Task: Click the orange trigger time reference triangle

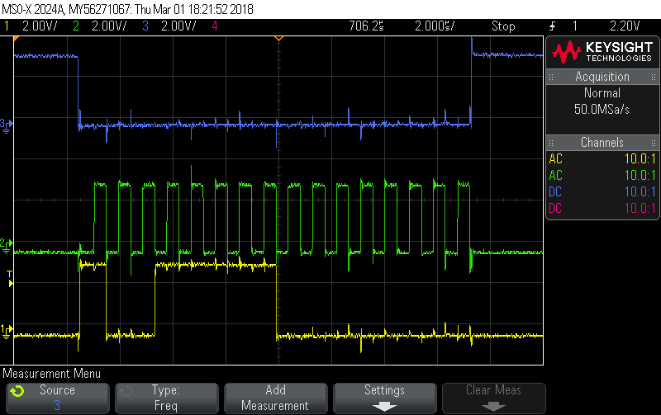Action: click(279, 39)
